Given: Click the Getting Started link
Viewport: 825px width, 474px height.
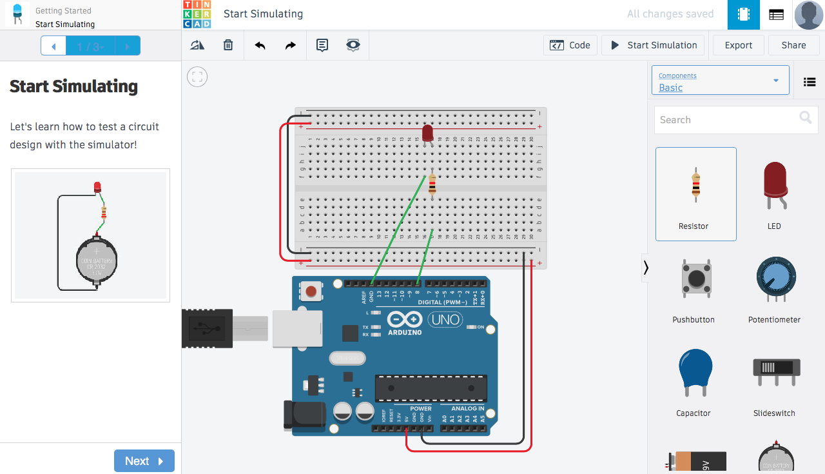Looking at the screenshot, I should (x=63, y=11).
